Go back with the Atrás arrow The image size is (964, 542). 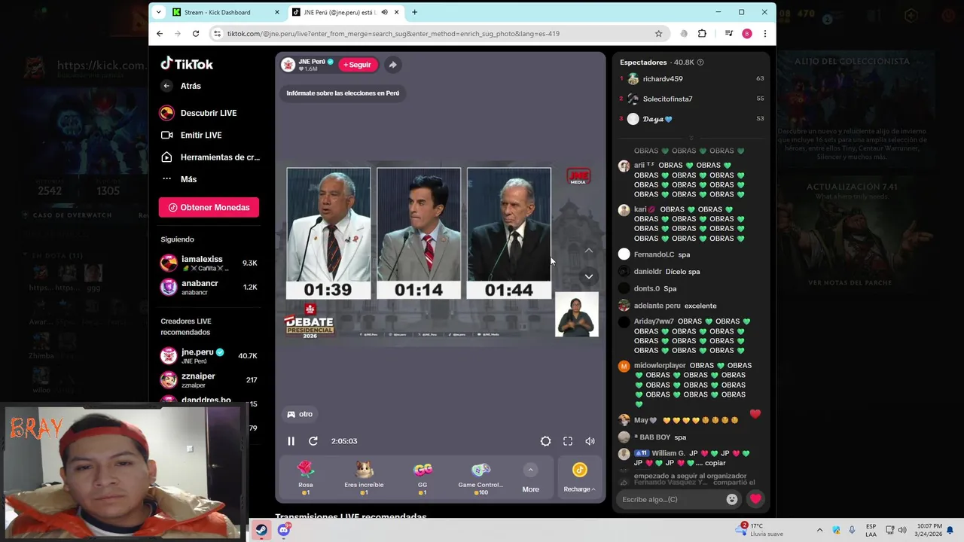tap(166, 86)
